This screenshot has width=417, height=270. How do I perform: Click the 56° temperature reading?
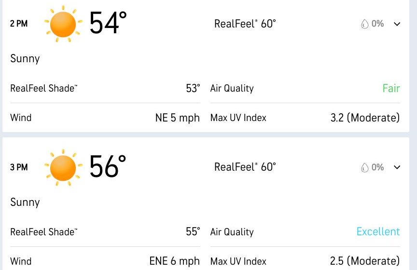click(108, 166)
